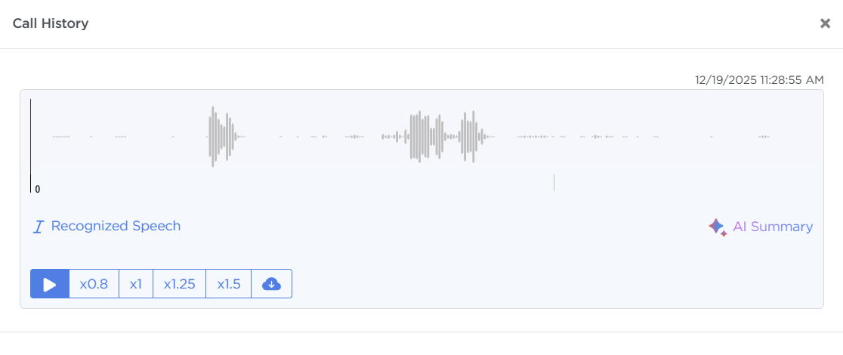Choose the x1.5 playback speed

click(228, 284)
